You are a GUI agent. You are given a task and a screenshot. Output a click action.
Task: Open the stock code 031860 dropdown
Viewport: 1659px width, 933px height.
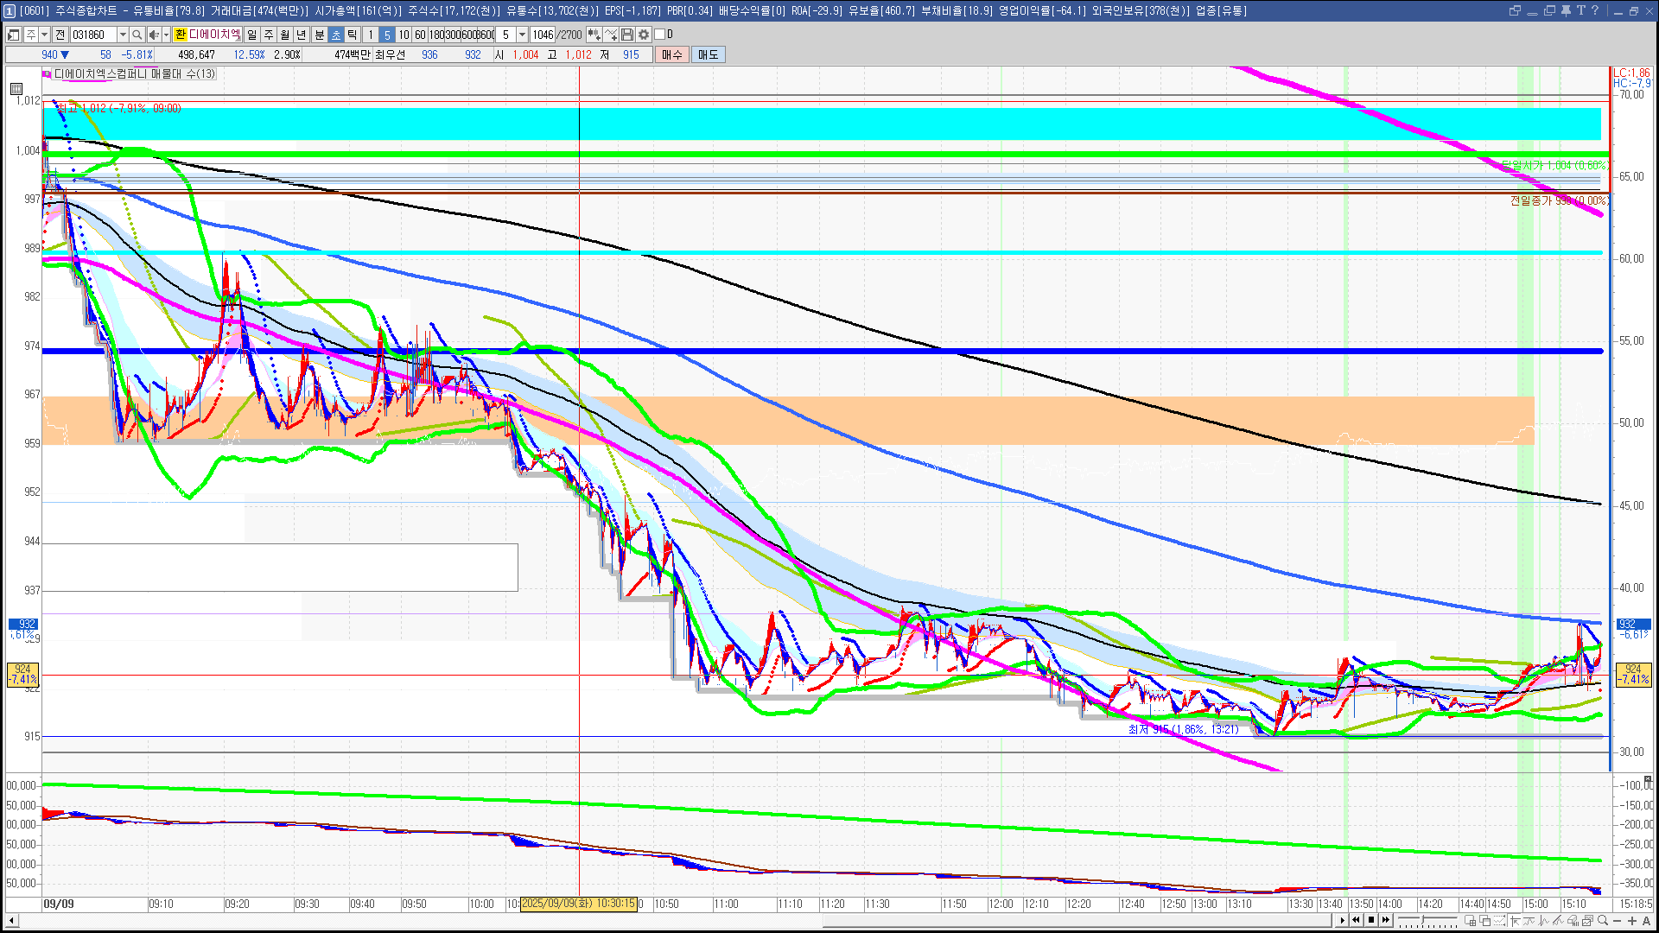pos(123,35)
